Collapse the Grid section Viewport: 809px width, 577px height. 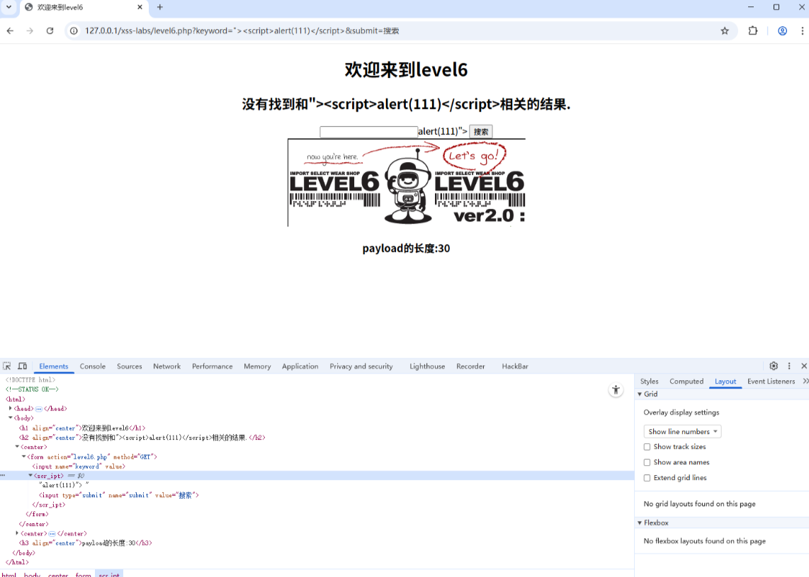click(640, 394)
